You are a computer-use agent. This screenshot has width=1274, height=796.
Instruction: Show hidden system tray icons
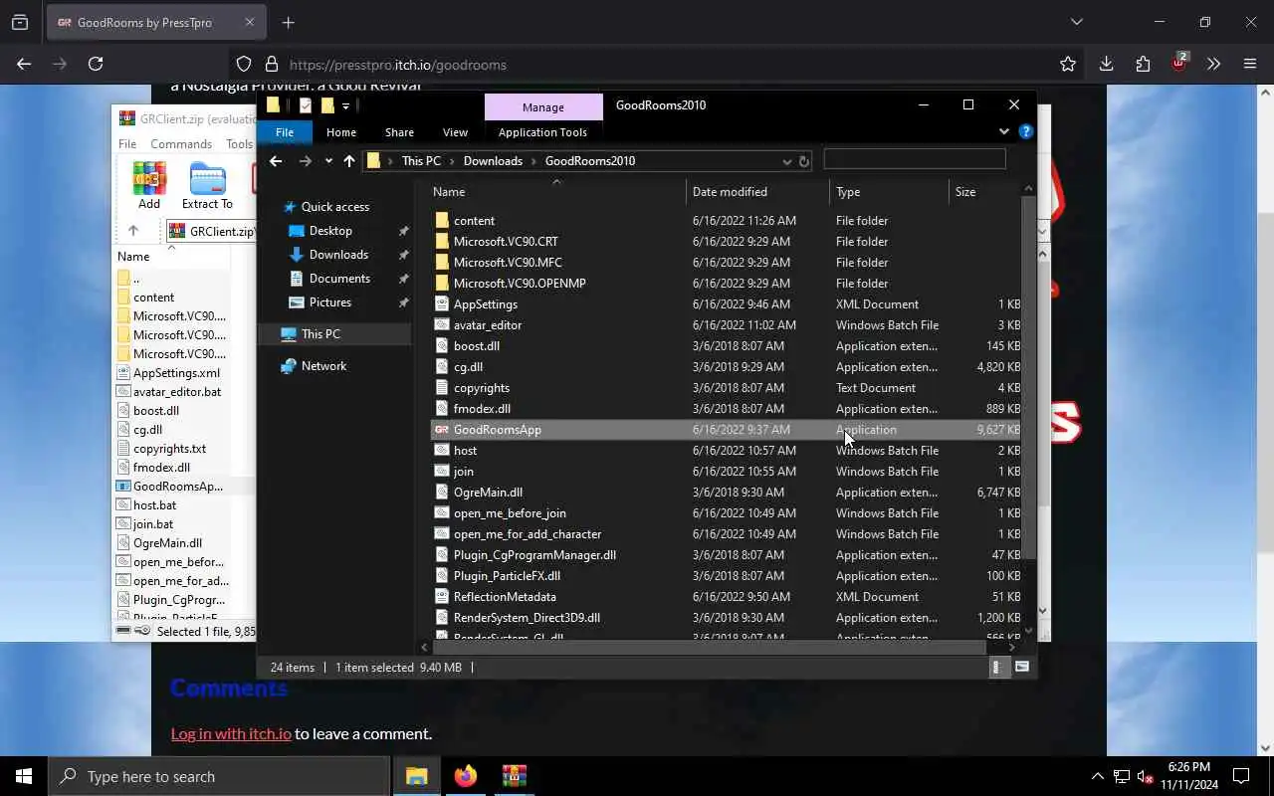(x=1098, y=776)
